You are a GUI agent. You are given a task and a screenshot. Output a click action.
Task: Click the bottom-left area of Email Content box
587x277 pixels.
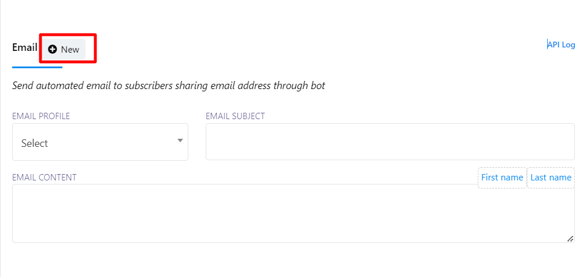tap(23, 234)
